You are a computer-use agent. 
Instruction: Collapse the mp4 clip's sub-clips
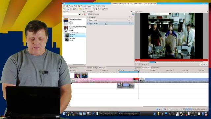[63, 31]
